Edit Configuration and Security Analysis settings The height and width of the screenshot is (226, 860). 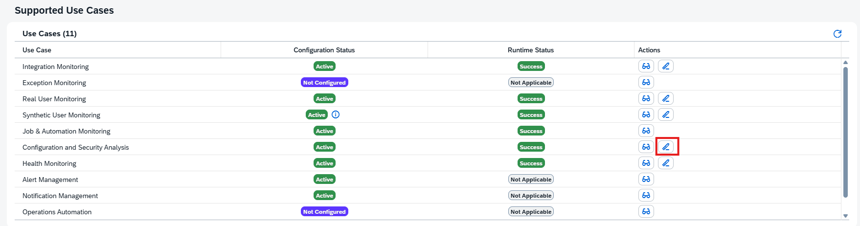pyautogui.click(x=665, y=147)
